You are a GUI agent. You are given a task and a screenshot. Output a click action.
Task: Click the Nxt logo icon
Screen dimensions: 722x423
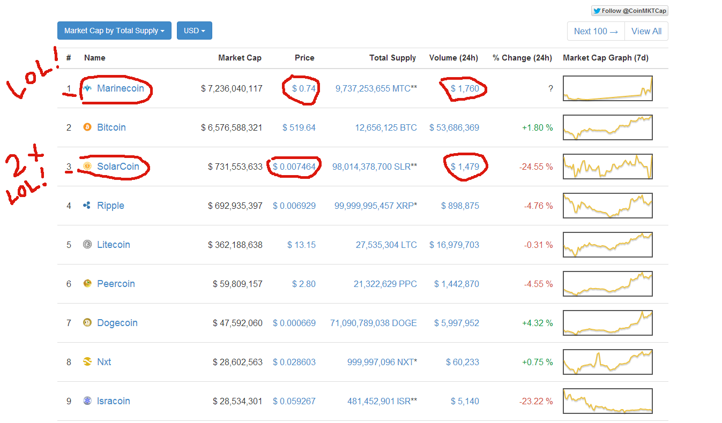[x=87, y=362]
